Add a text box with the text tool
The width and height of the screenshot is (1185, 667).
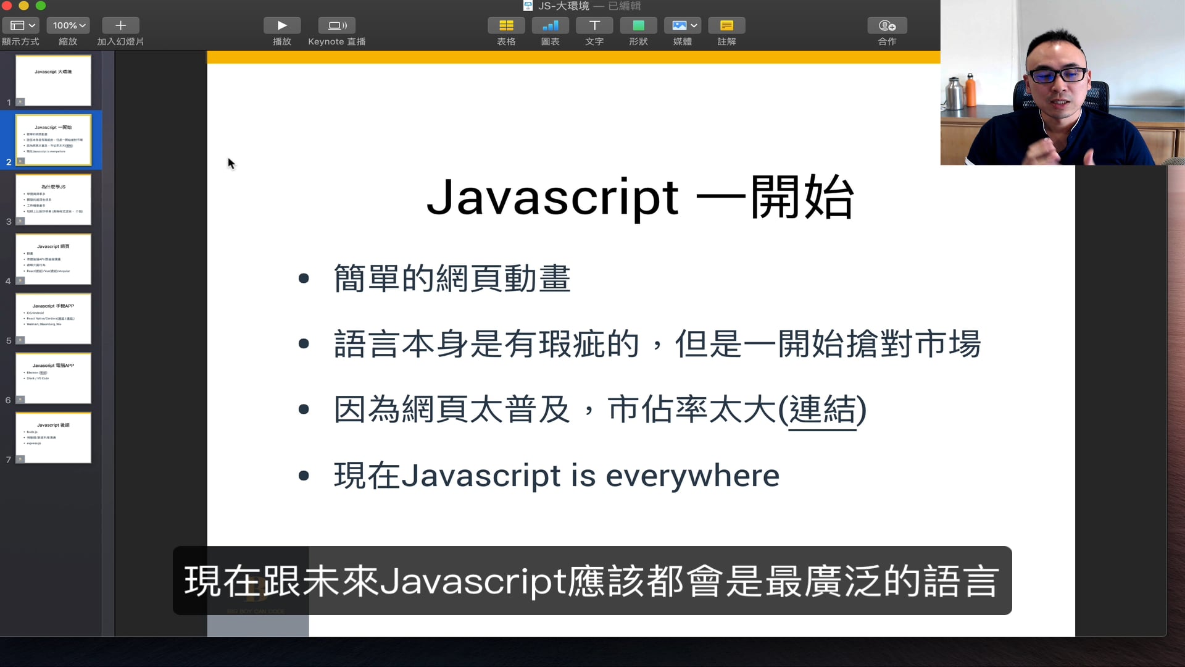click(594, 25)
